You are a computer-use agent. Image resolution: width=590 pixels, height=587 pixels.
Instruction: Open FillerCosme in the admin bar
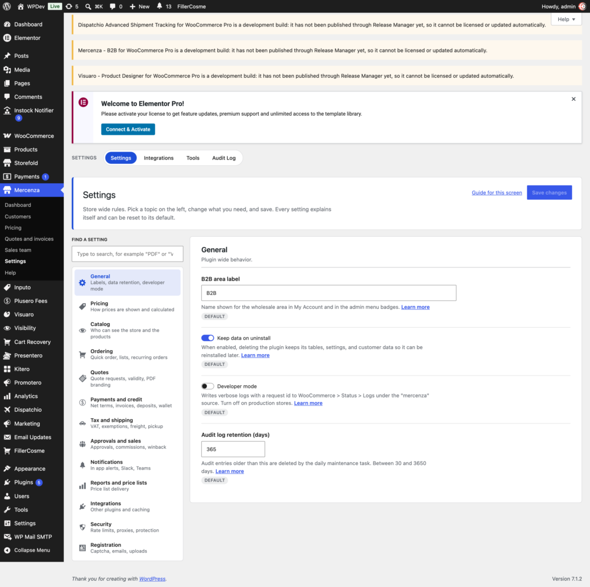tap(191, 6)
